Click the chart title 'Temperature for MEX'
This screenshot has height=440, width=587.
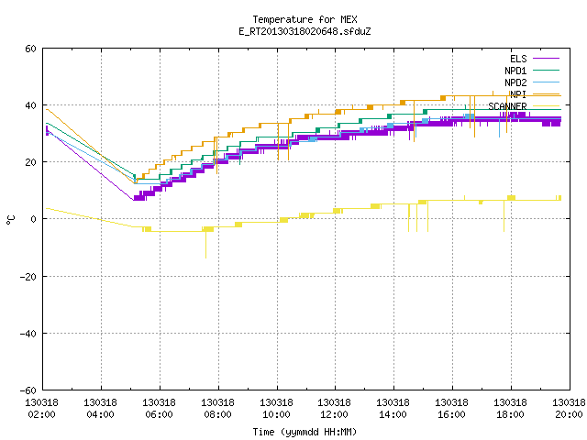[305, 19]
